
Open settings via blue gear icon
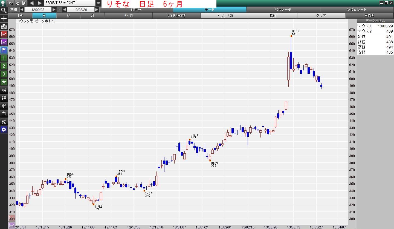coord(4,130)
